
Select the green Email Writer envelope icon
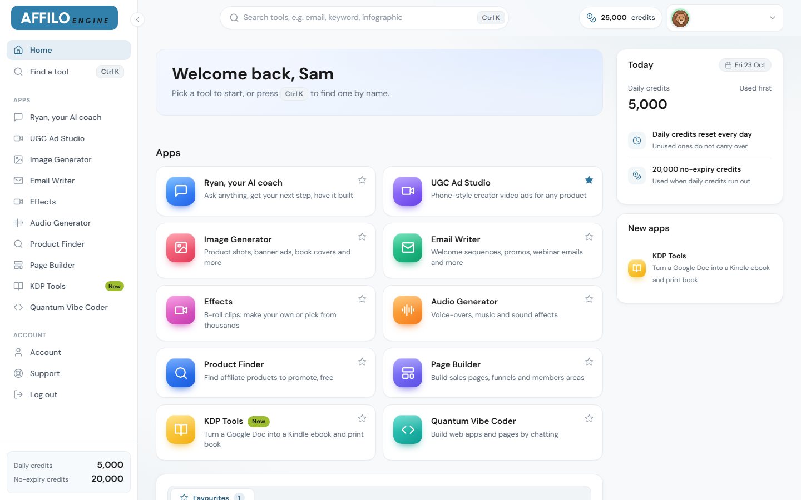[408, 248]
